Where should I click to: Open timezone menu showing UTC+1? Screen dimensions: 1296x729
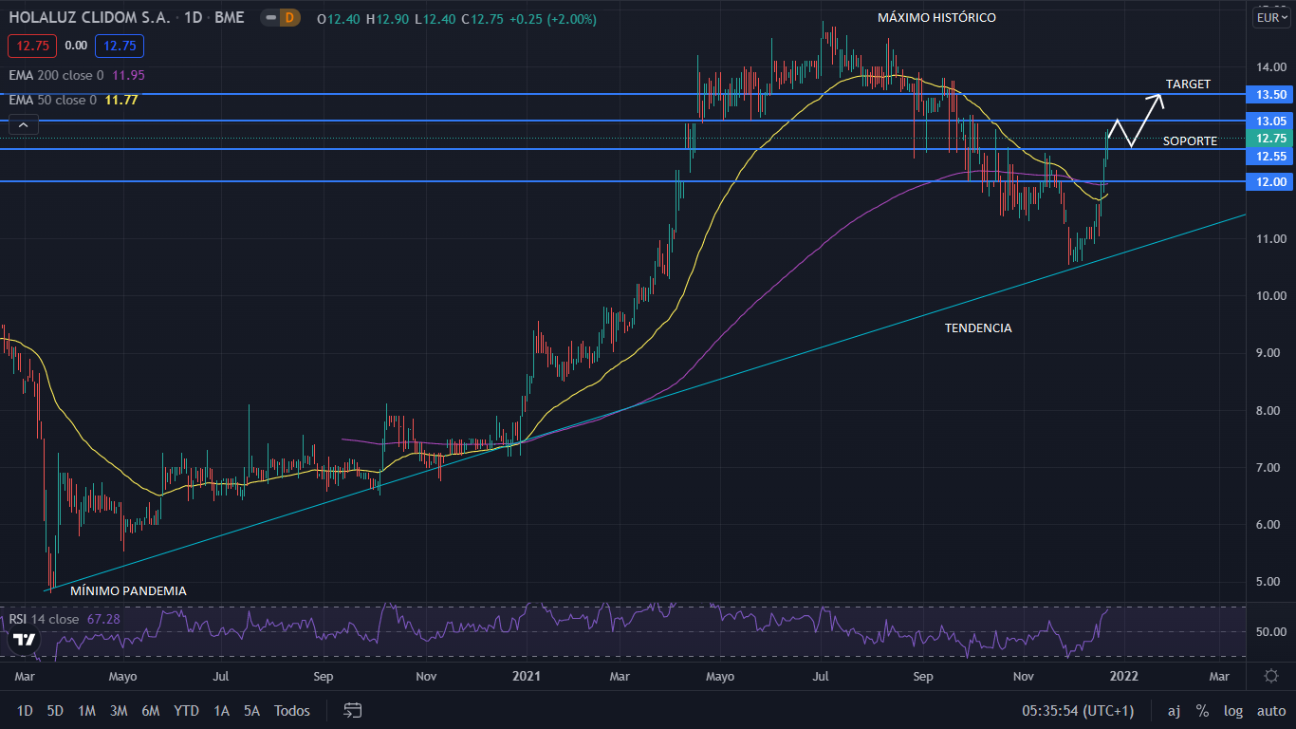[1078, 710]
